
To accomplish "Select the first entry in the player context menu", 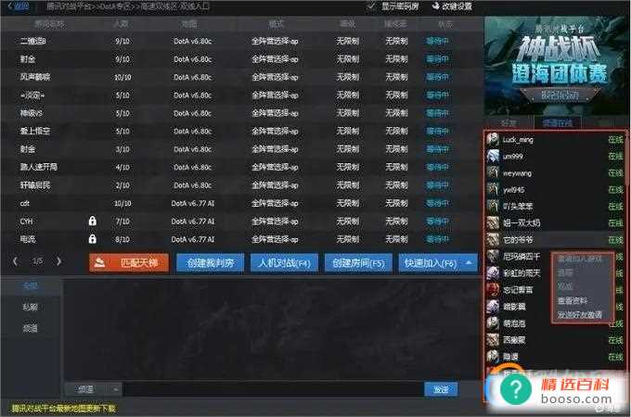I will click(x=579, y=259).
